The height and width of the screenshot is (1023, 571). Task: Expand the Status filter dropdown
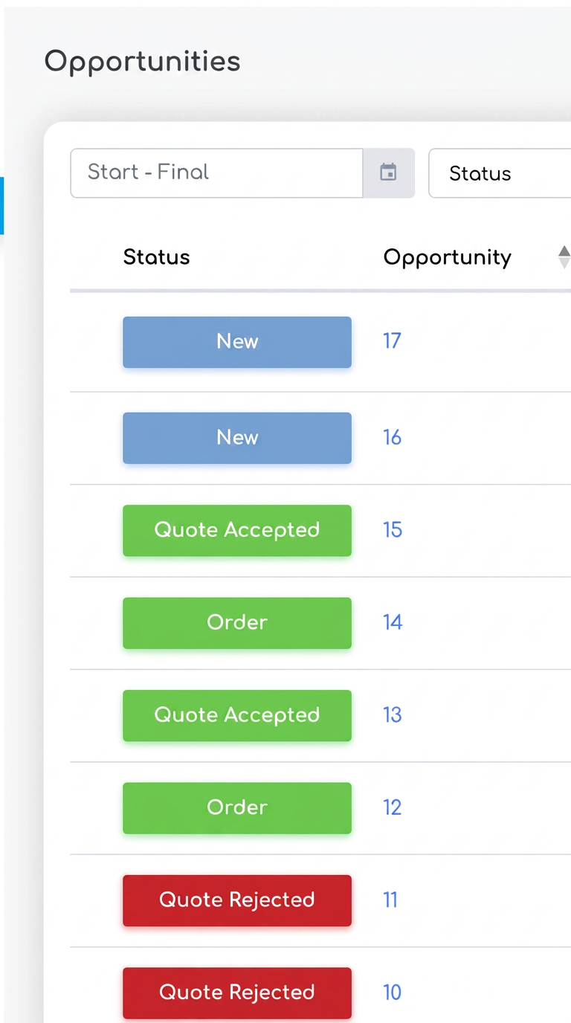pyautogui.click(x=500, y=173)
